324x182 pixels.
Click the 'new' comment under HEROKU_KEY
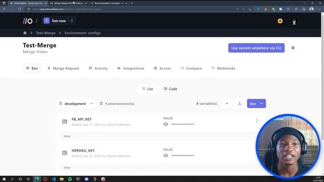point(67,167)
